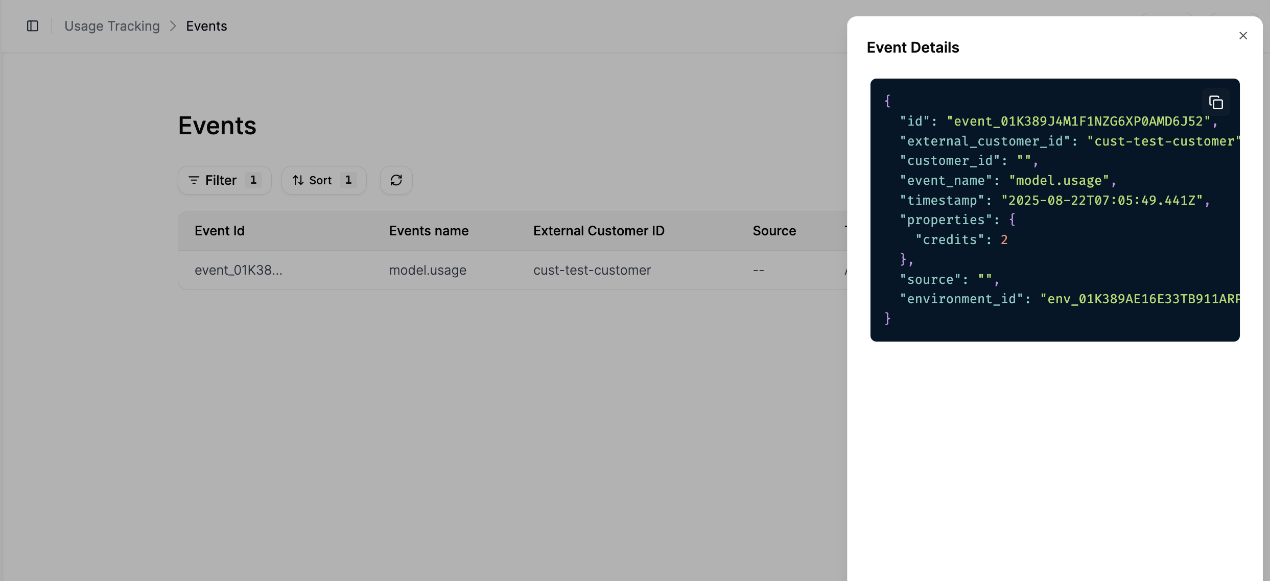Click the event_name "model.usage" JSON line
The width and height of the screenshot is (1270, 581).
tap(1008, 181)
